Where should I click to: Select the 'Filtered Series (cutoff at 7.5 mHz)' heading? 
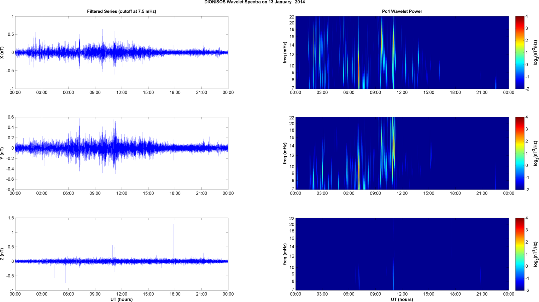pyautogui.click(x=122, y=11)
